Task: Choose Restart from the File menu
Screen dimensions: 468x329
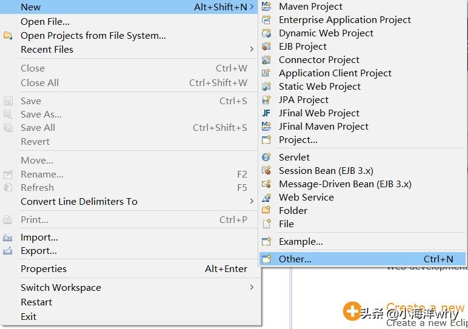Action: (x=129, y=302)
